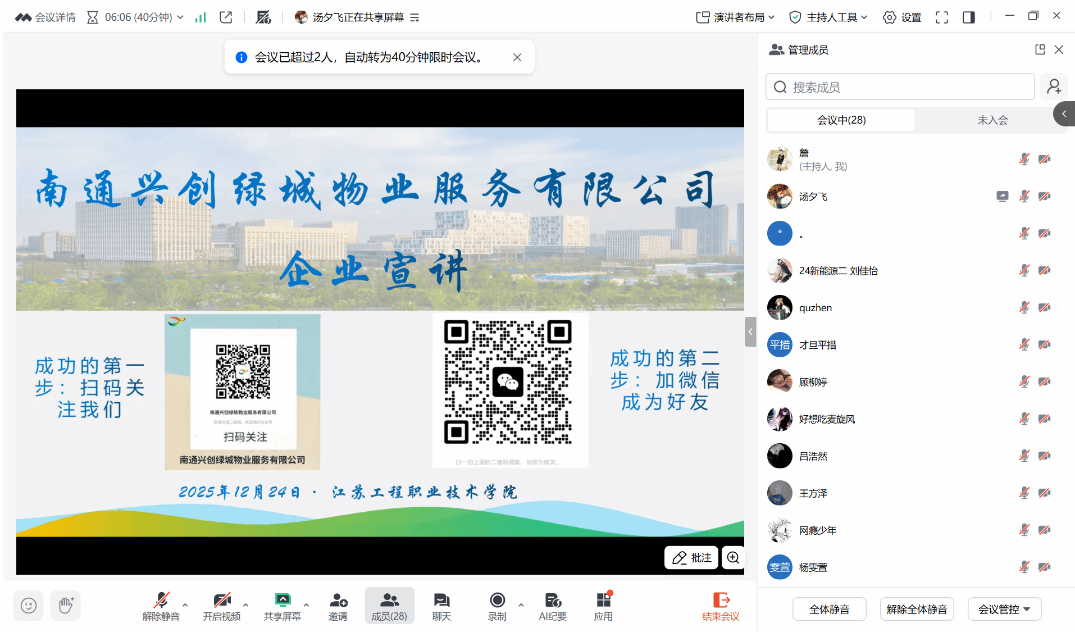Switch to the 未入会 tab
Image resolution: width=1075 pixels, height=632 pixels.
pyautogui.click(x=992, y=120)
